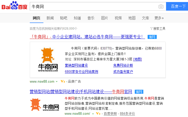Open the 知道 tab
This screenshot has height=117, width=188.
77,18
